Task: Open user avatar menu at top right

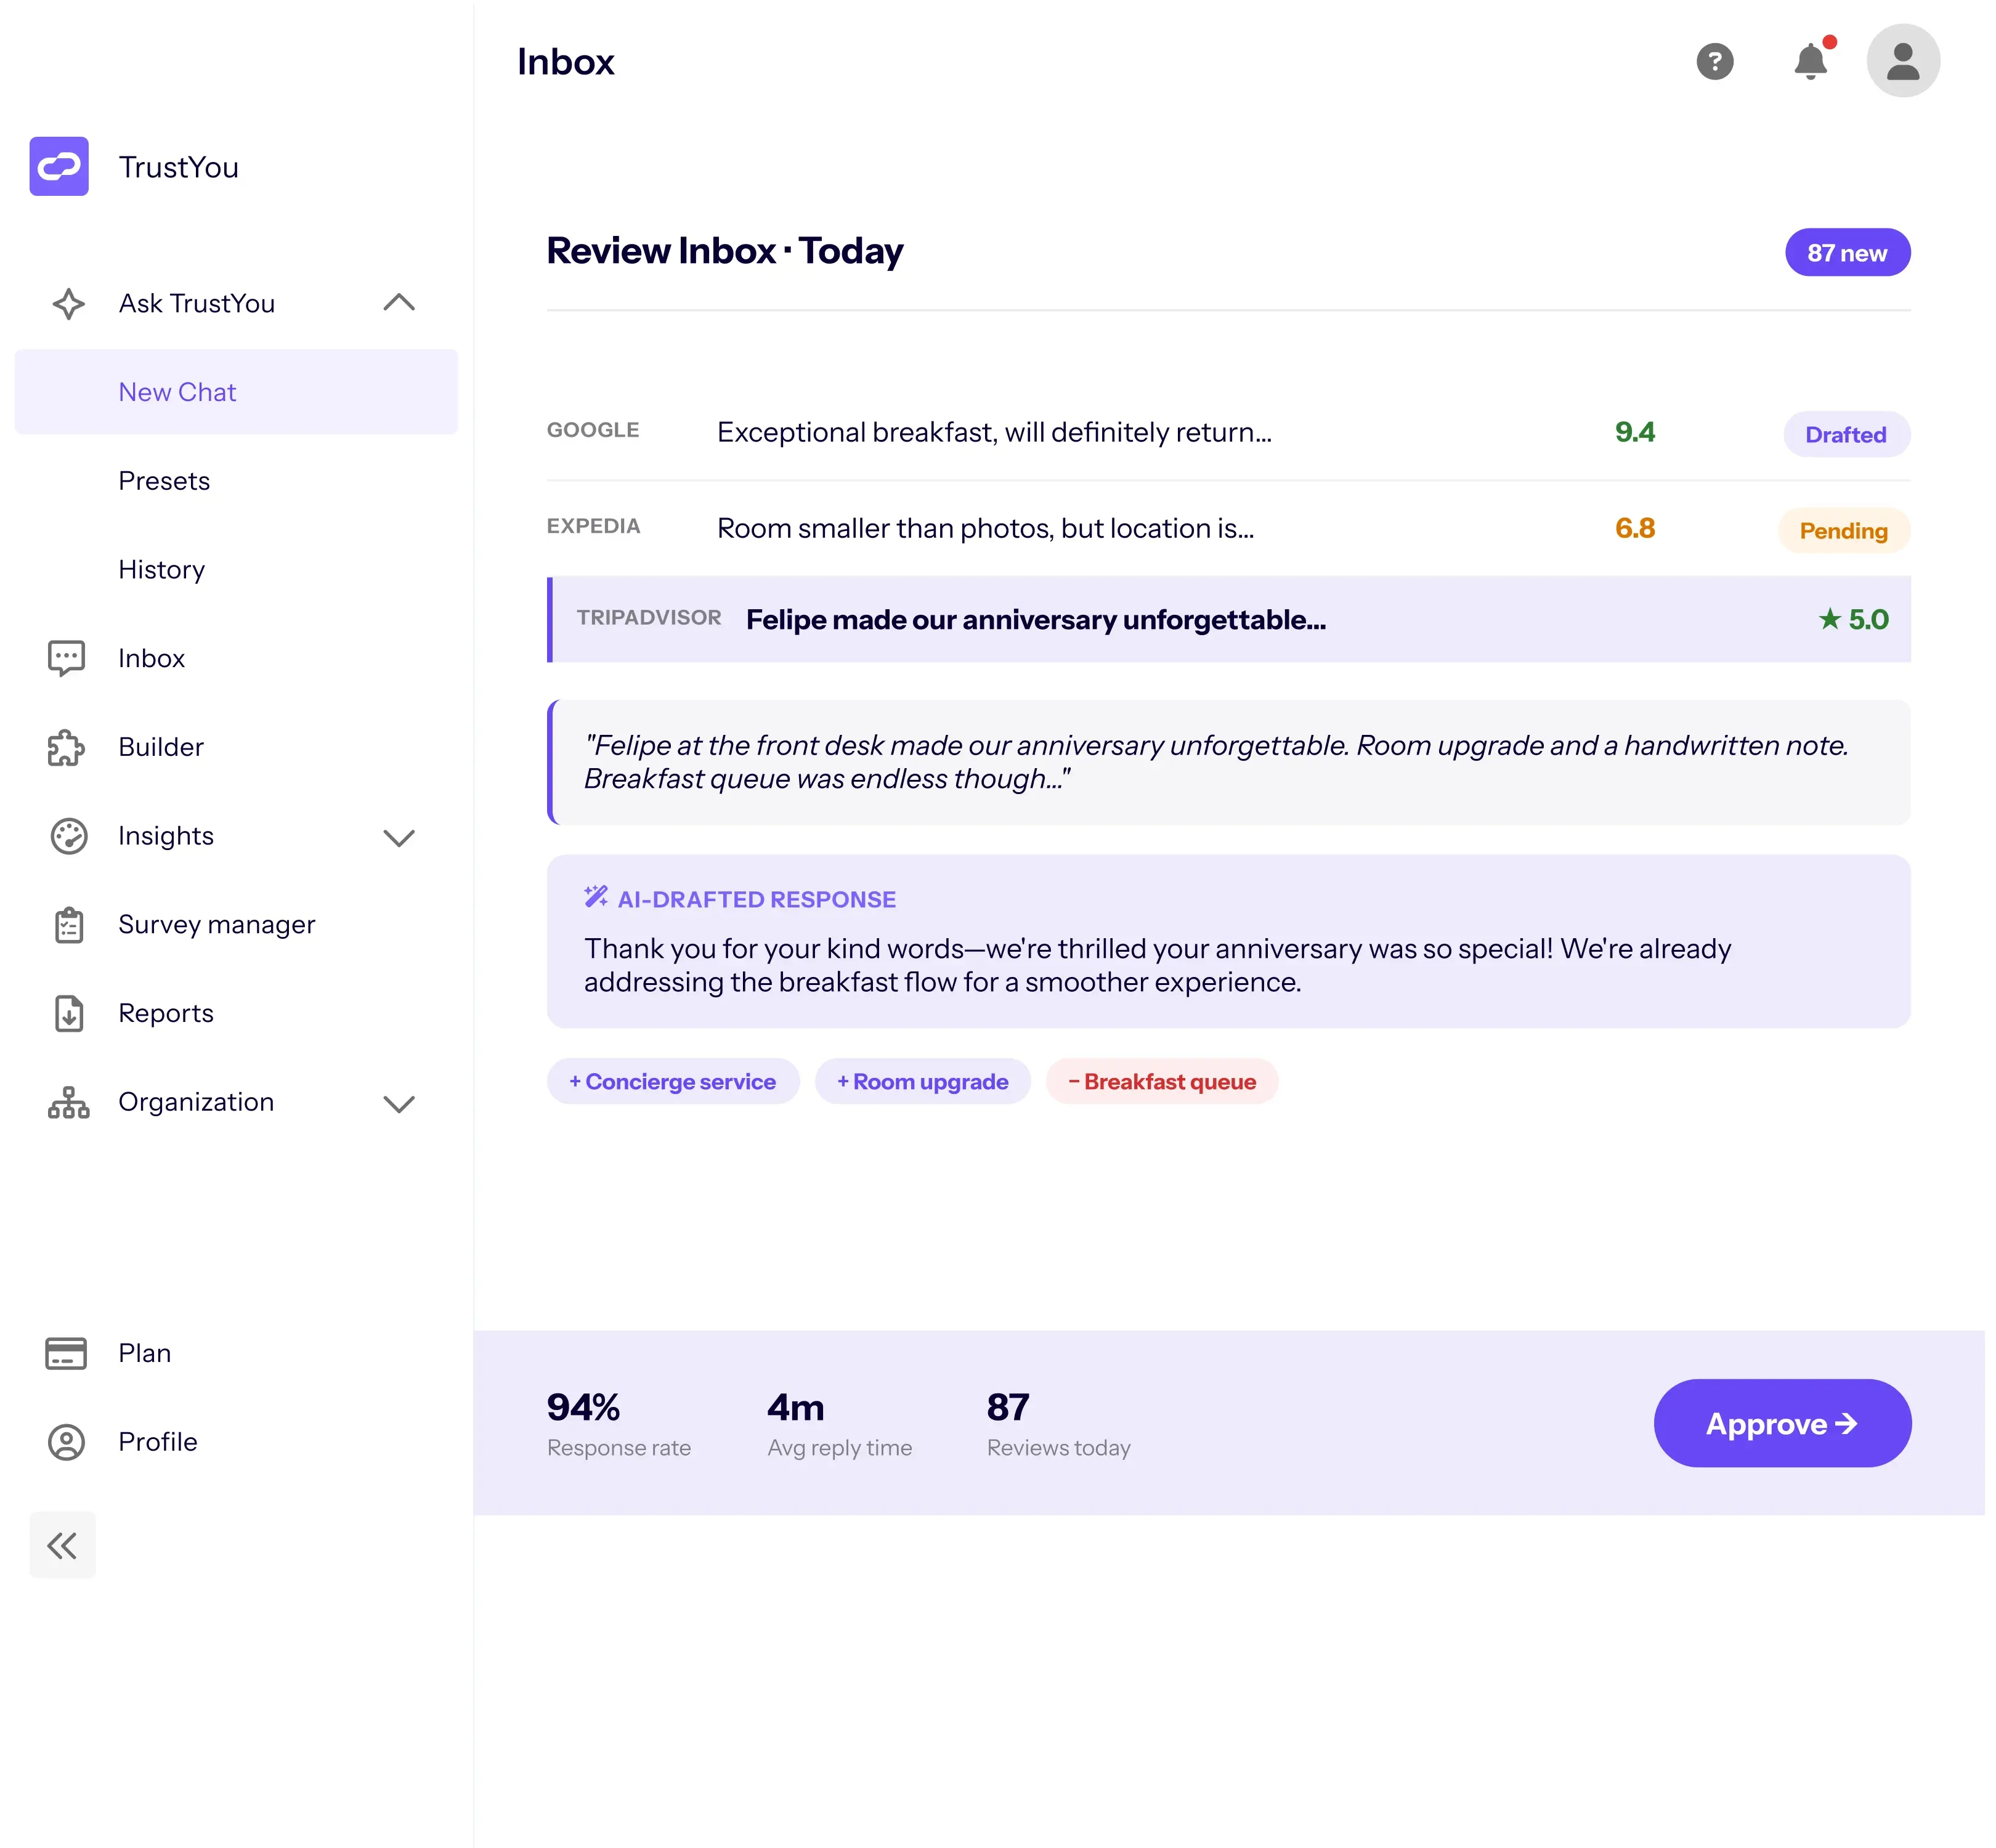Action: tap(1902, 61)
